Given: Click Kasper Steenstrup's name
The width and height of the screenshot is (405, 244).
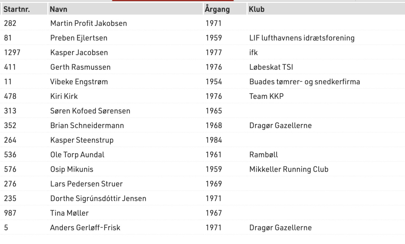Looking at the screenshot, I should (x=82, y=140).
